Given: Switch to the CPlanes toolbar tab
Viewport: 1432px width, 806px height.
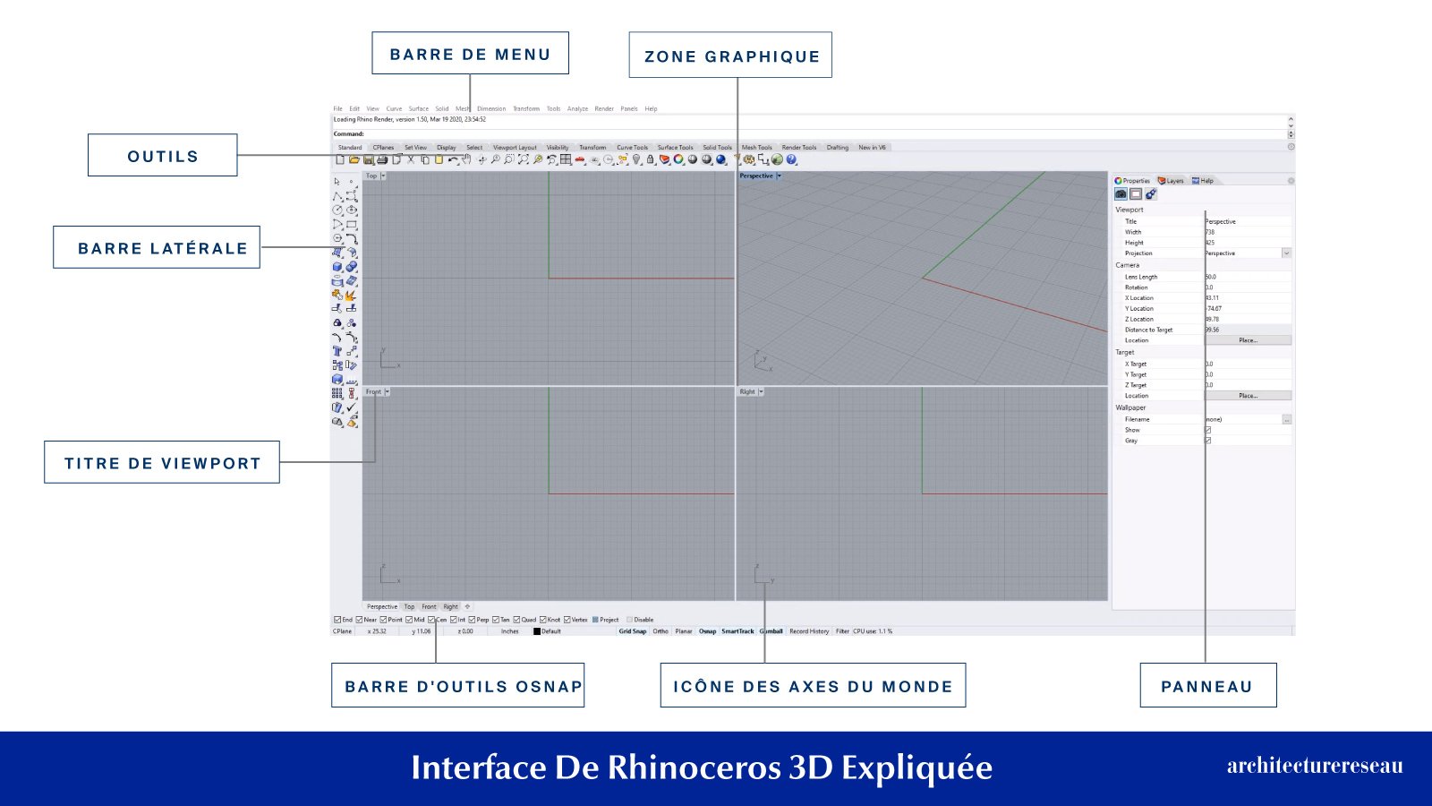Looking at the screenshot, I should (383, 148).
